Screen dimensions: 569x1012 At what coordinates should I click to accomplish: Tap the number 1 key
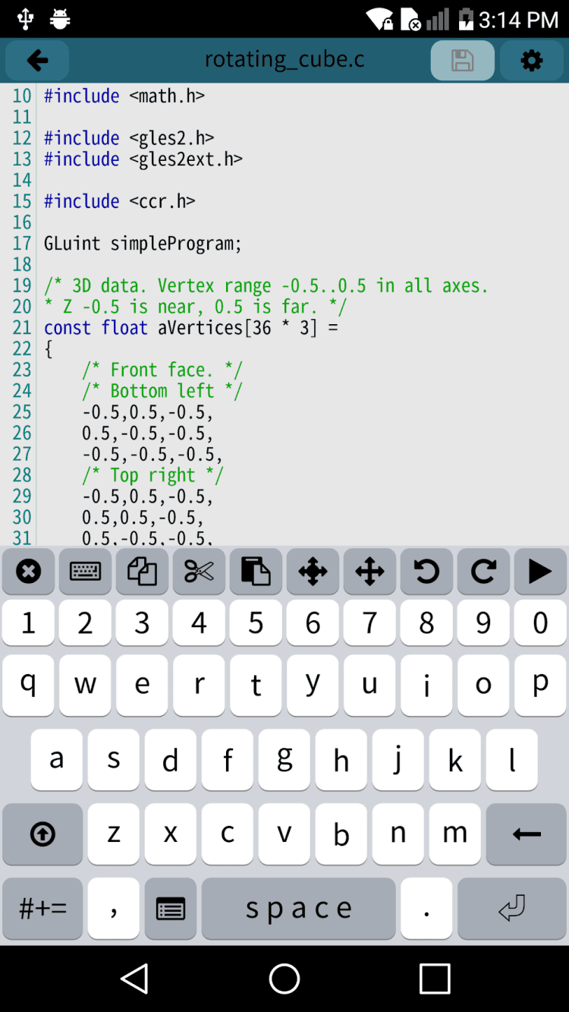pyautogui.click(x=29, y=623)
